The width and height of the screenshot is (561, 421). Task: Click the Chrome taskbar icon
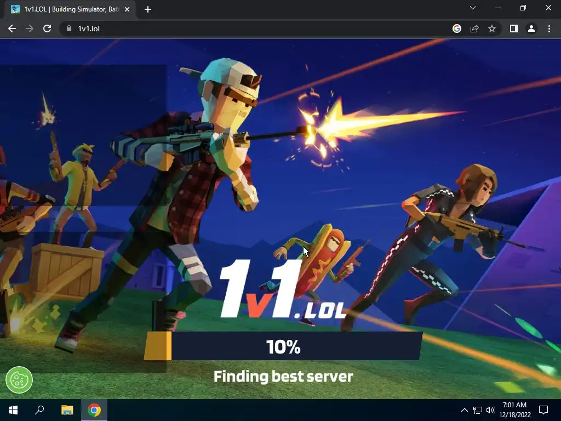(94, 410)
